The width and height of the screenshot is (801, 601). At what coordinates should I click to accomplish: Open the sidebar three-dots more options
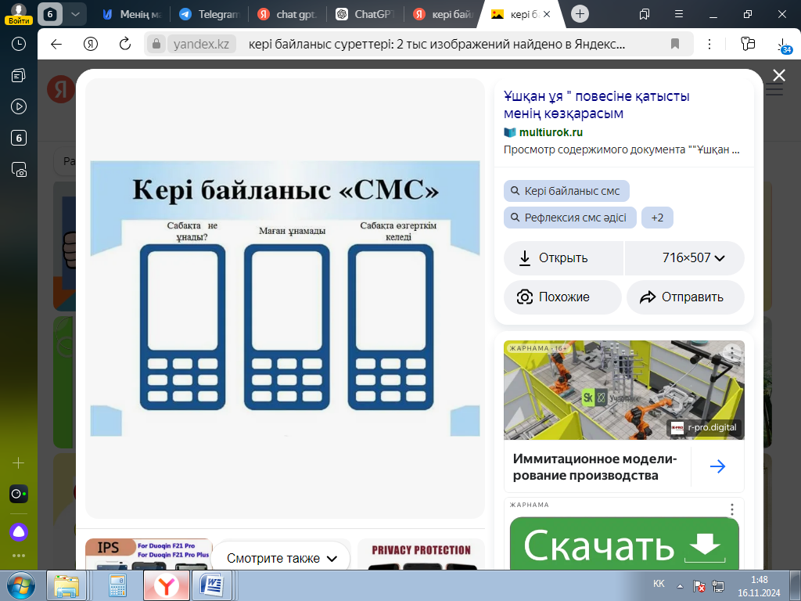pyautogui.click(x=19, y=556)
